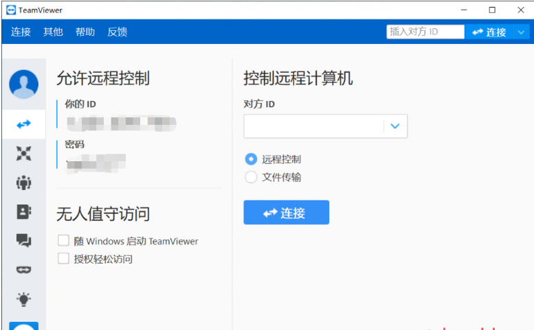Open the Chat speech bubbles icon
Viewport: 534px width, 330px height.
point(24,240)
